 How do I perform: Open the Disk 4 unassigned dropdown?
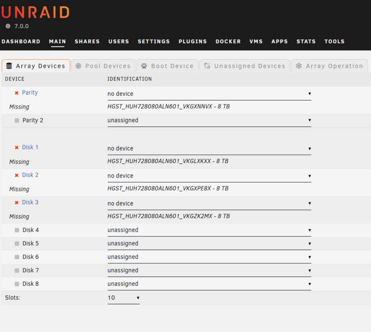pyautogui.click(x=209, y=230)
